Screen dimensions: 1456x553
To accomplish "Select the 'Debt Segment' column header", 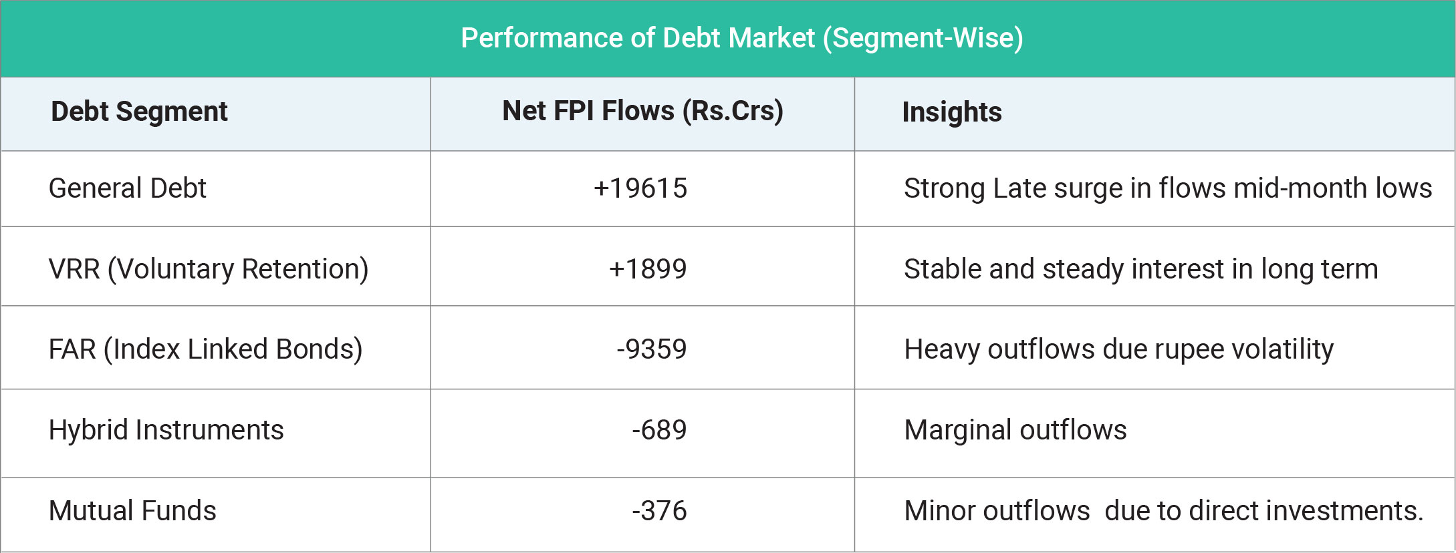I will pos(139,112).
